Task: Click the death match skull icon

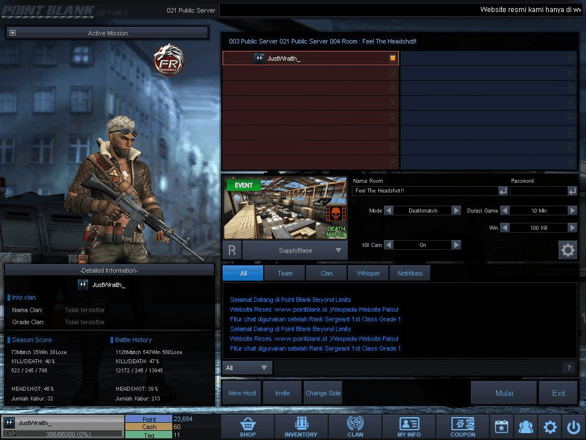Action: [335, 214]
